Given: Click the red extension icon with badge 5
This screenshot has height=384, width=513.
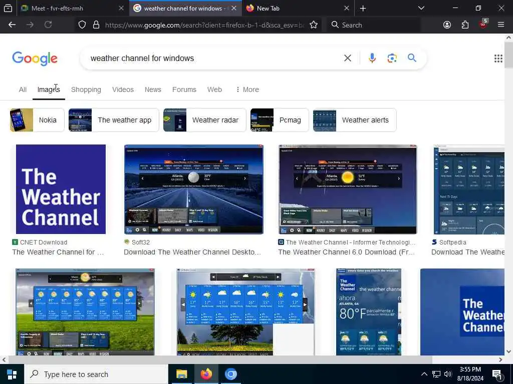Looking at the screenshot, I should click(483, 24).
